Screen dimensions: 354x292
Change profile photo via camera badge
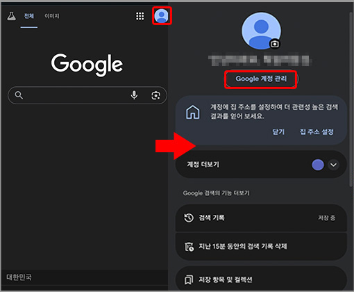point(275,44)
